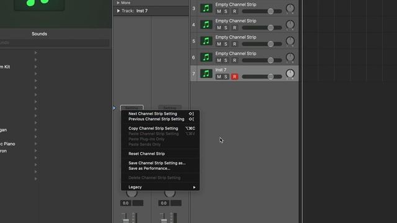Adjust the pan knob on track 5
397x223 pixels.
tap(290, 41)
